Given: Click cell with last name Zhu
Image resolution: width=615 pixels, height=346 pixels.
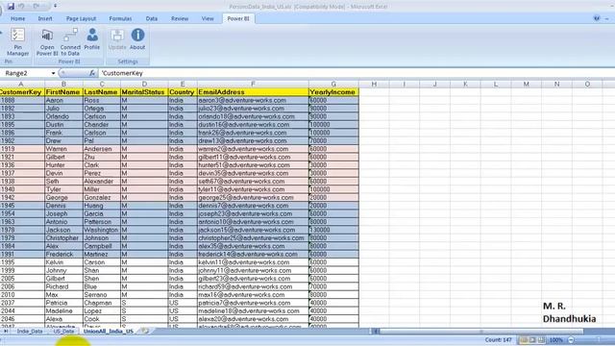Looking at the screenshot, I should pos(102,157).
